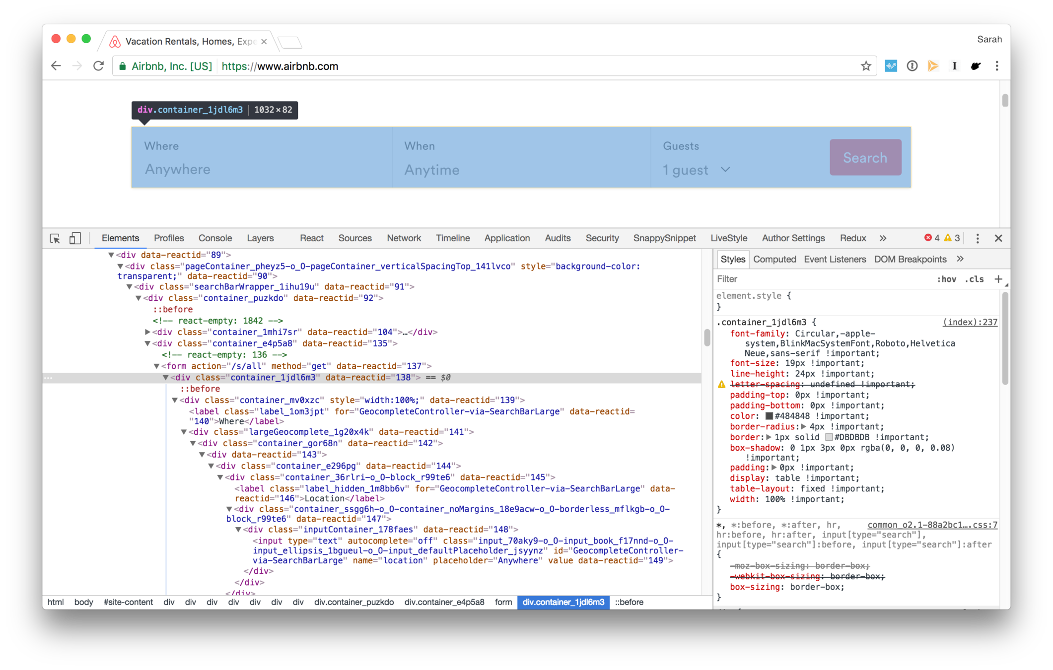Image resolution: width=1053 pixels, height=670 pixels.
Task: Toggle the device toolbar icon
Action: (75, 238)
